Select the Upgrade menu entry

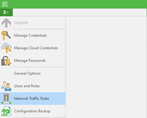tap(21, 23)
